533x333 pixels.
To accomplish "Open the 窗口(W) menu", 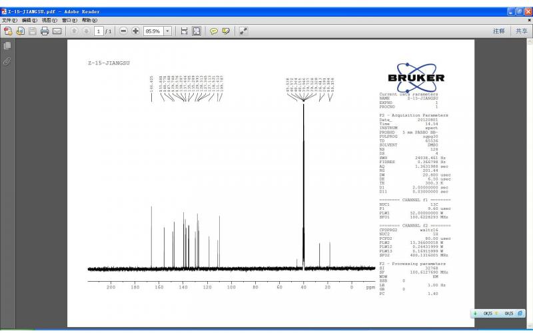I will [x=69, y=21].
